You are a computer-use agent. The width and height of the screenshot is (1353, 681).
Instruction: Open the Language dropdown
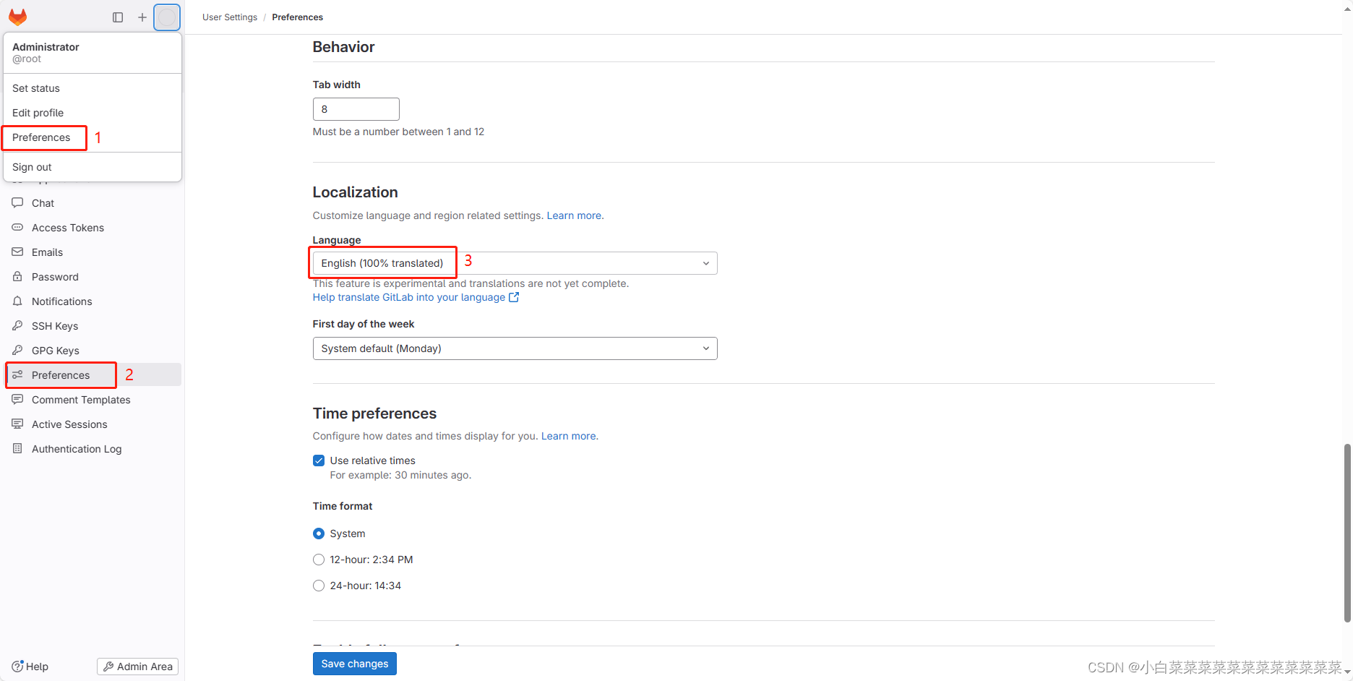(x=515, y=263)
